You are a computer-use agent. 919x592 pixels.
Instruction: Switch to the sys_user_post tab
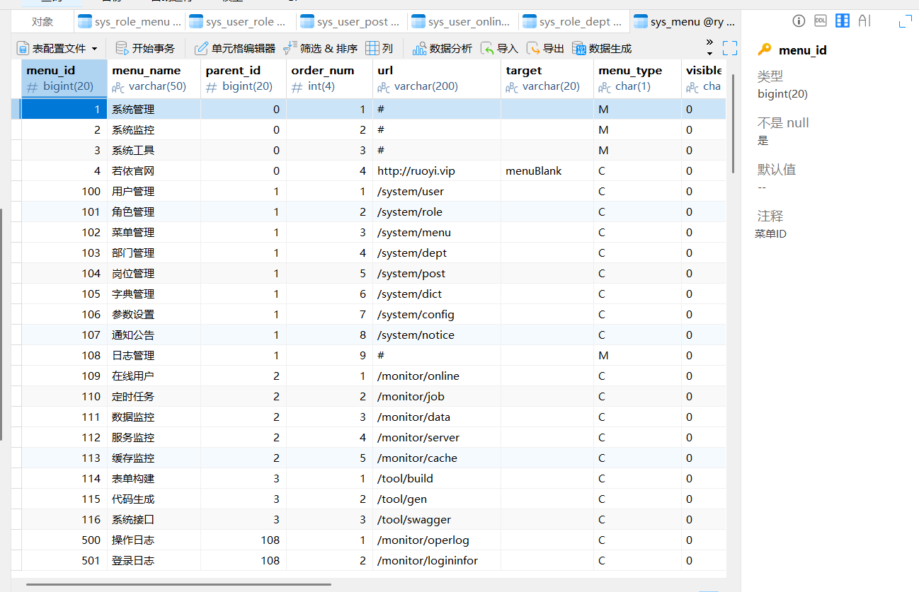[x=352, y=22]
